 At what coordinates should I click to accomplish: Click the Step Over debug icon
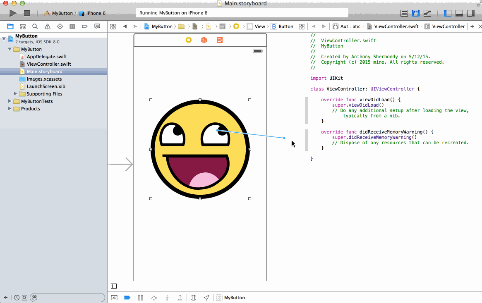[154, 298]
